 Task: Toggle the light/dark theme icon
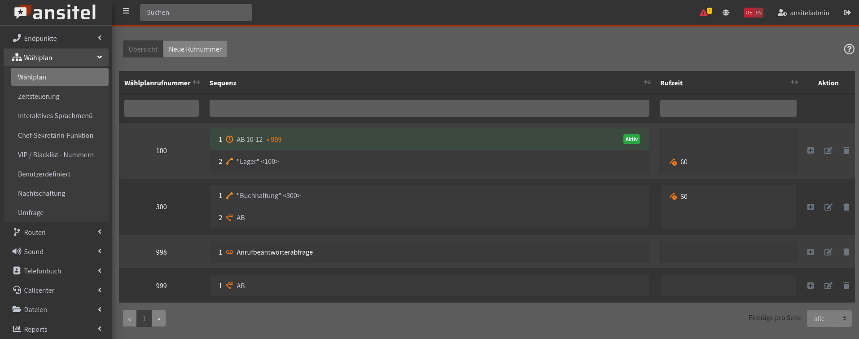point(726,13)
